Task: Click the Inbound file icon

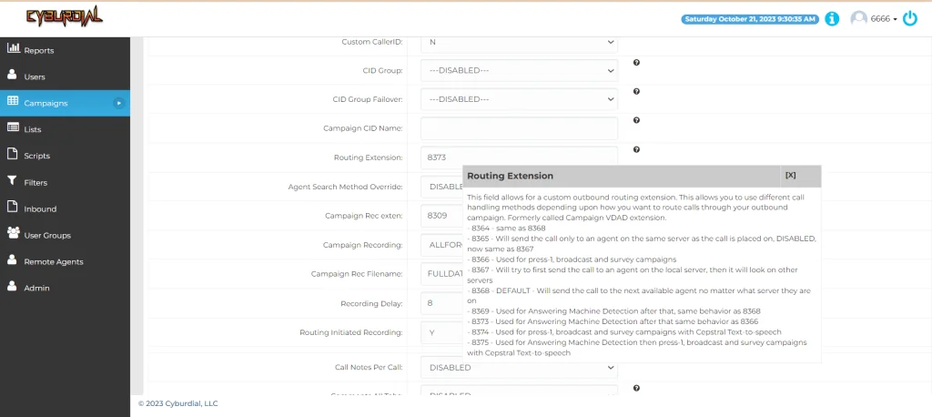Action: click(12, 207)
